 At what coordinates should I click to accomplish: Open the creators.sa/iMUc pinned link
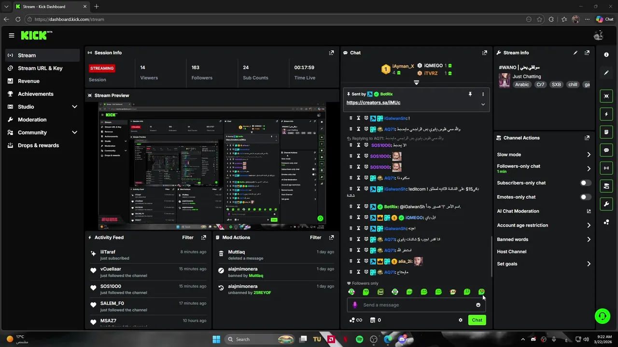pos(373,103)
